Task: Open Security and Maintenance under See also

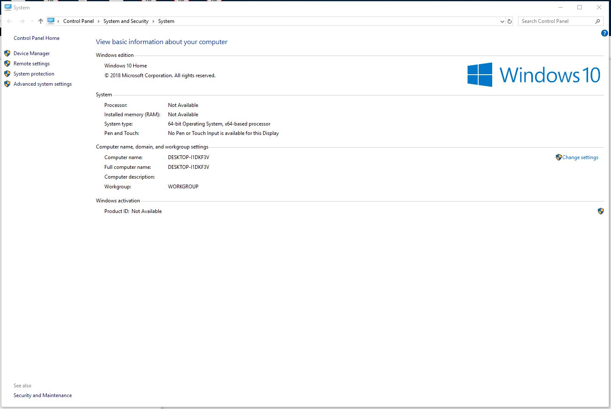Action: coord(43,395)
